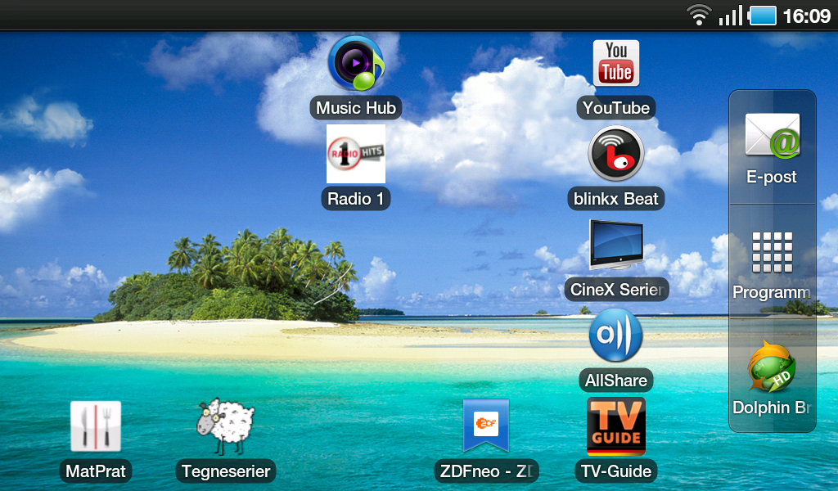Open the TV-Guide app icon
The height and width of the screenshot is (491, 838).
(616, 426)
